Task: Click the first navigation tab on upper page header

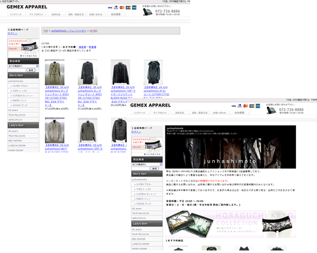Action: (x=16, y=14)
